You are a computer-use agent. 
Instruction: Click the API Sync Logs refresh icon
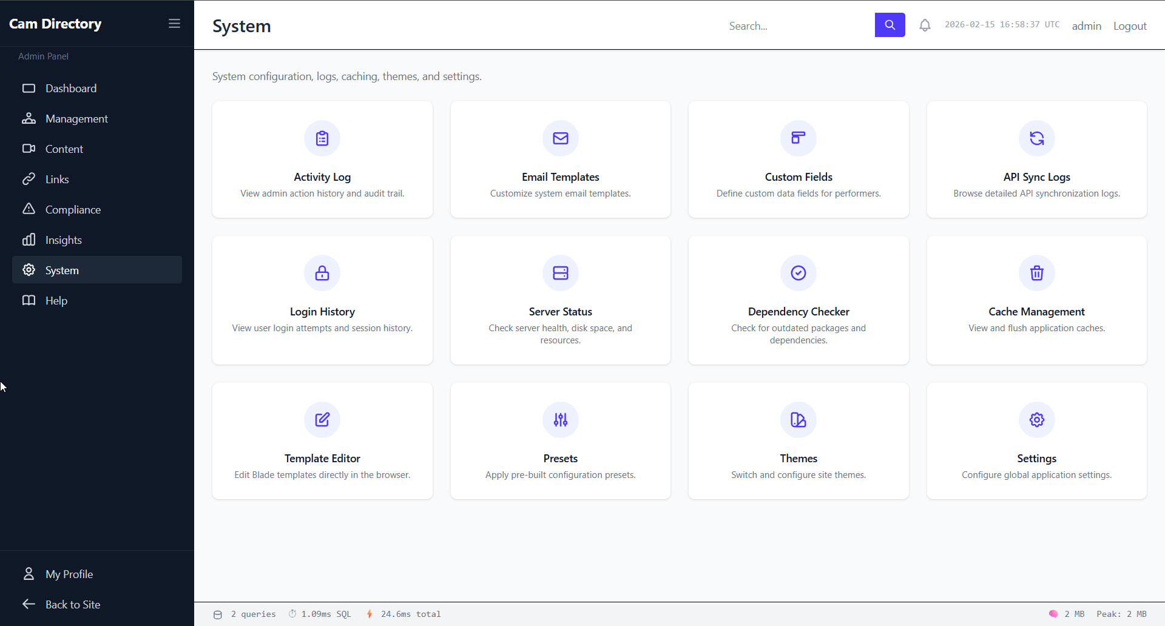point(1036,138)
